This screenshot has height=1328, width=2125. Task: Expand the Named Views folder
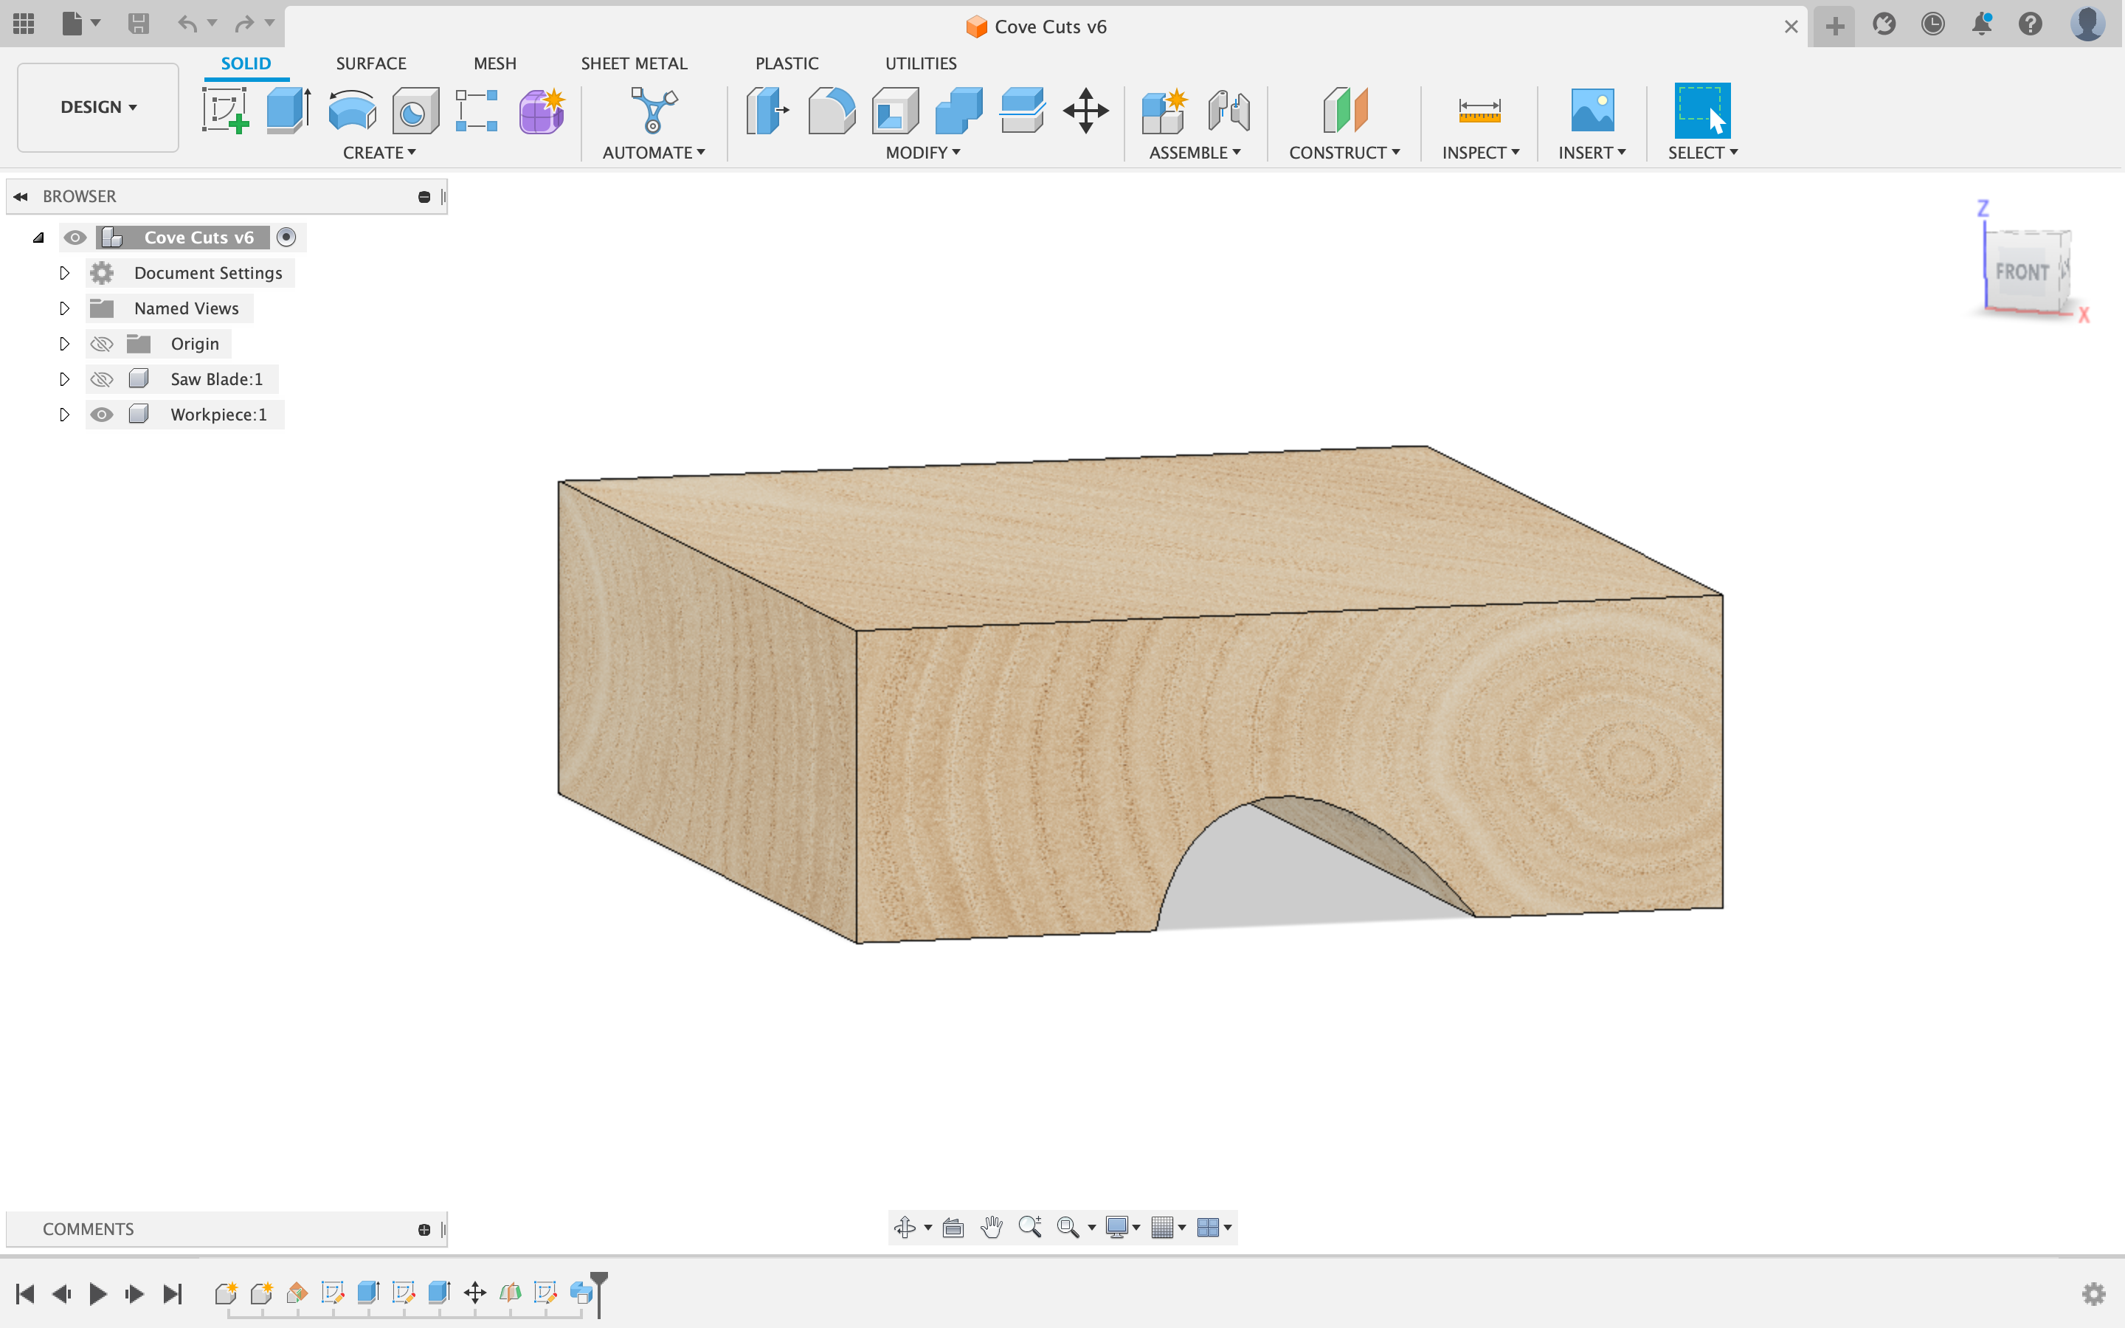pyautogui.click(x=61, y=308)
